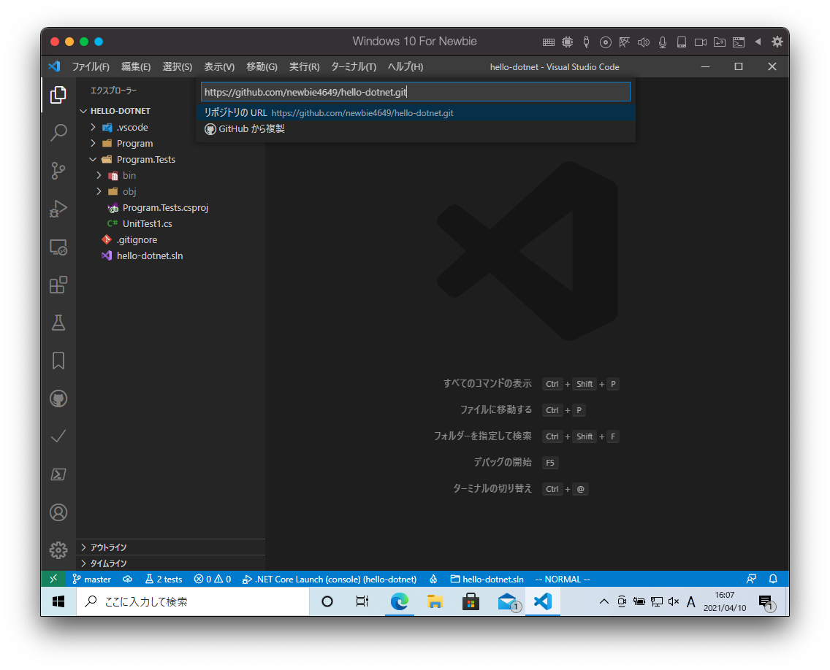The width and height of the screenshot is (830, 670).
Task: Open the 選択(S) menu
Action: click(178, 66)
